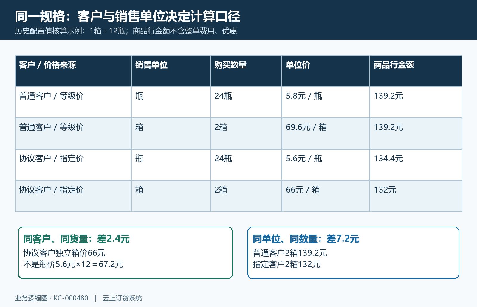
Task: Click the footer text "云上订货系统"
Action: [122, 298]
